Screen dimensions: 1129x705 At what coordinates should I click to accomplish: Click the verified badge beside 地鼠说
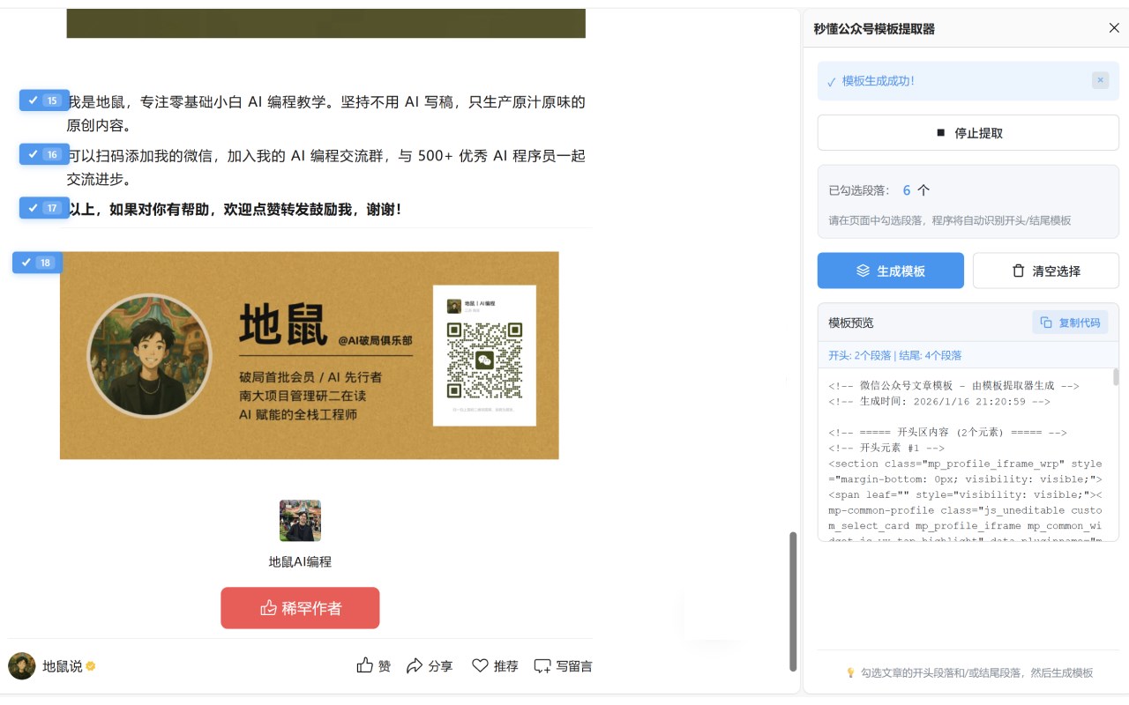pyautogui.click(x=90, y=666)
